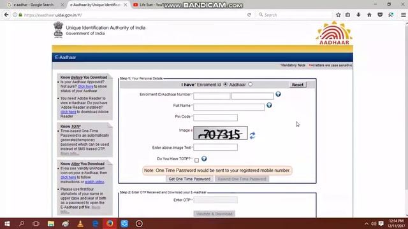Open taskbar search magnifier
Viewport: 408px width, 229px height.
[22, 223]
